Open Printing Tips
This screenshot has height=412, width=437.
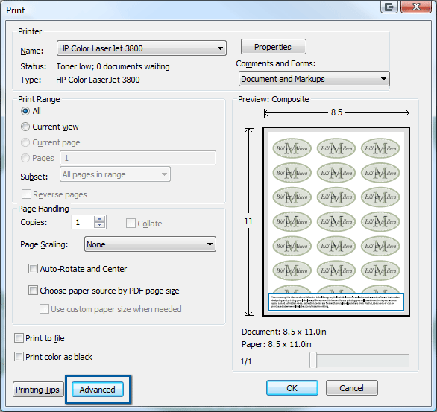tap(38, 390)
